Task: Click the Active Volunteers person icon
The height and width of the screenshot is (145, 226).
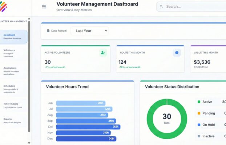Action: [103, 53]
